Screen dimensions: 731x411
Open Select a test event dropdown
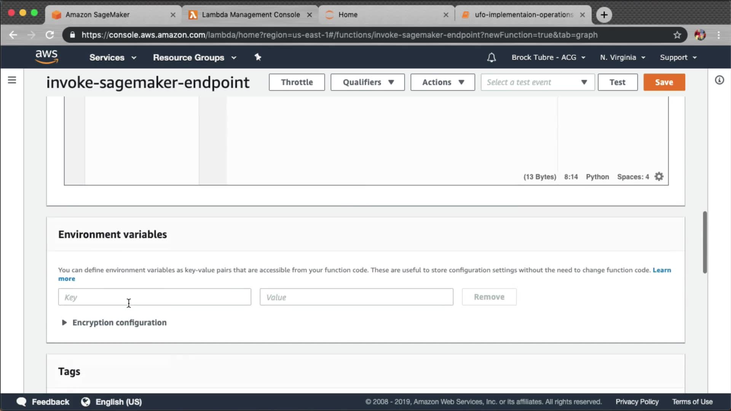537,82
